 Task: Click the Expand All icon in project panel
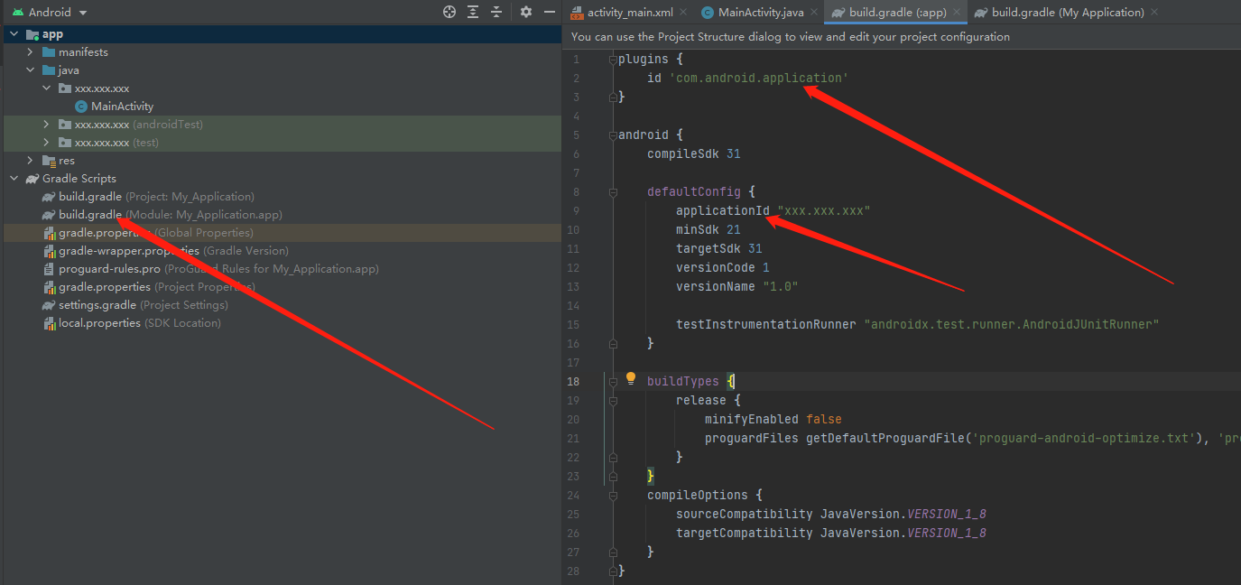coord(473,12)
